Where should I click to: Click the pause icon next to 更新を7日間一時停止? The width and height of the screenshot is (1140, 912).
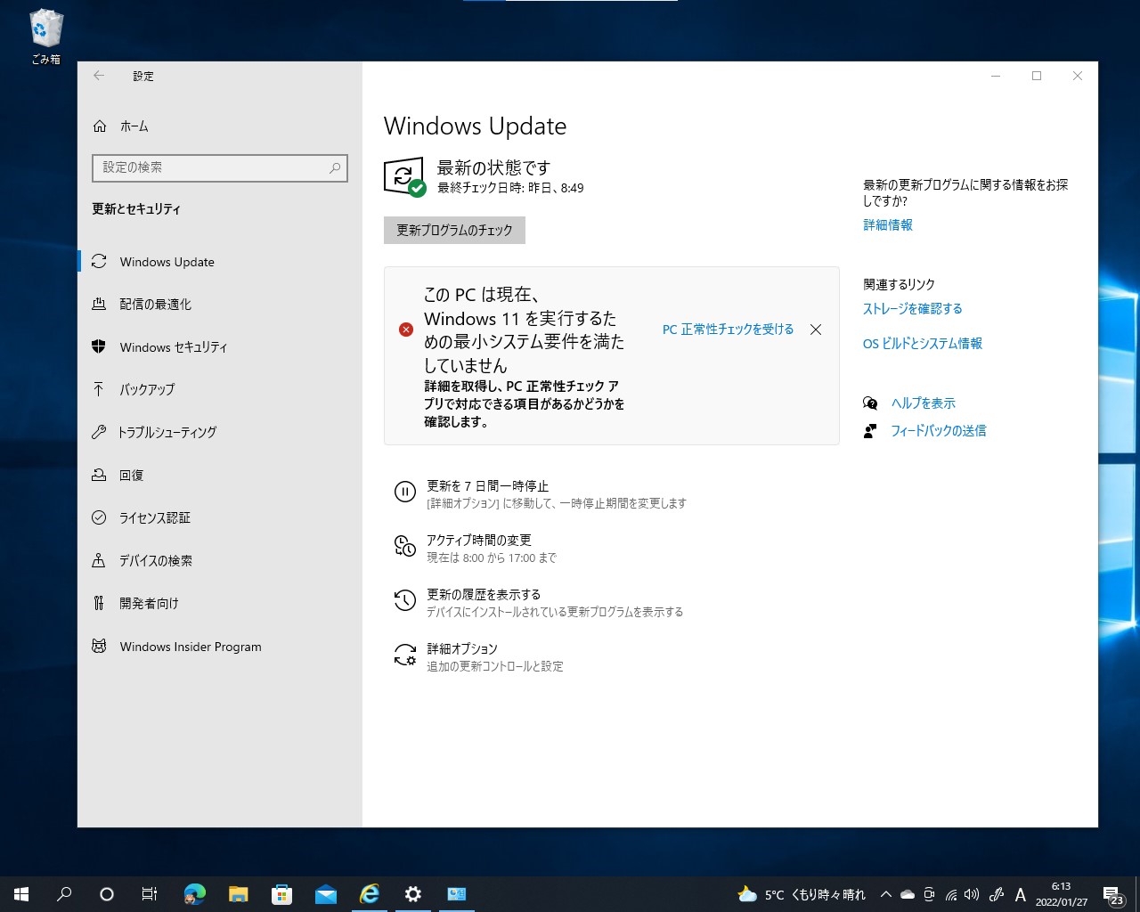[x=405, y=492]
